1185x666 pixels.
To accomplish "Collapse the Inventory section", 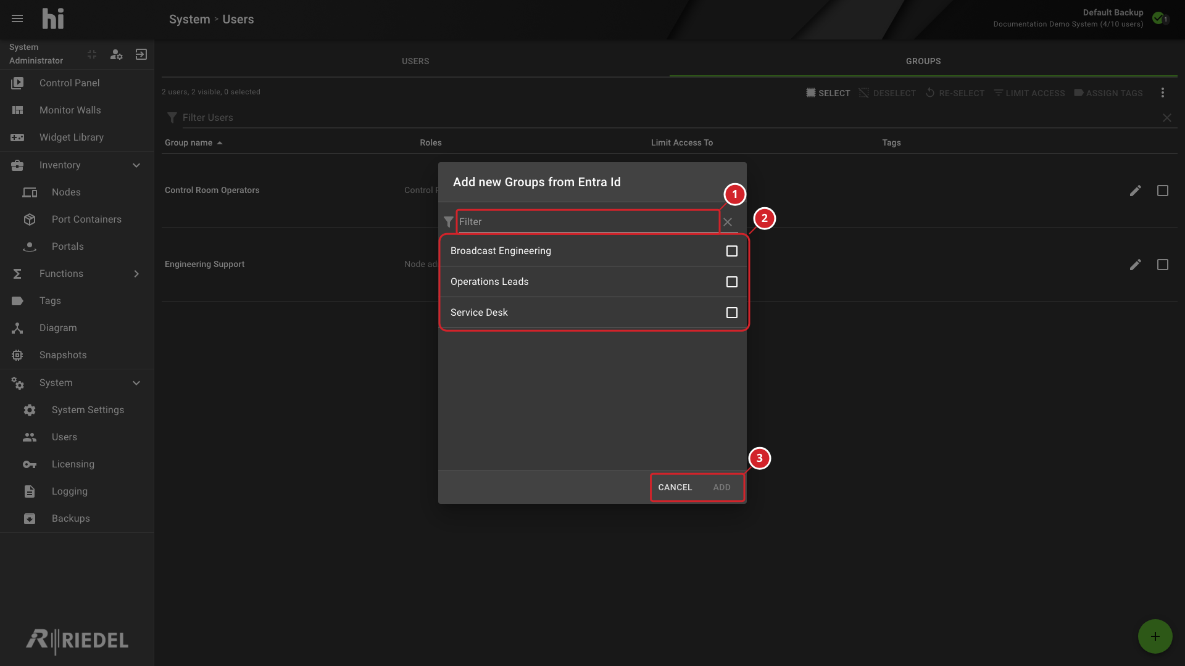I will (x=136, y=165).
